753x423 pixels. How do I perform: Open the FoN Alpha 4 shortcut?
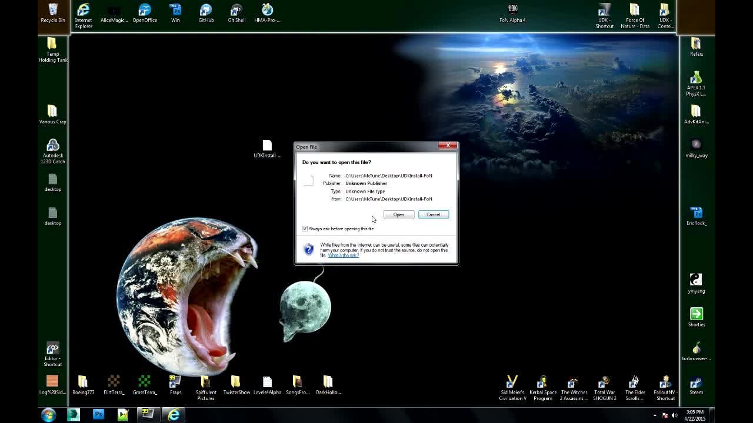click(512, 13)
